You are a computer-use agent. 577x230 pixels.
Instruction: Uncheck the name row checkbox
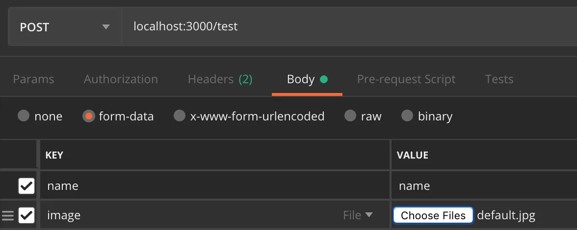coord(26,186)
